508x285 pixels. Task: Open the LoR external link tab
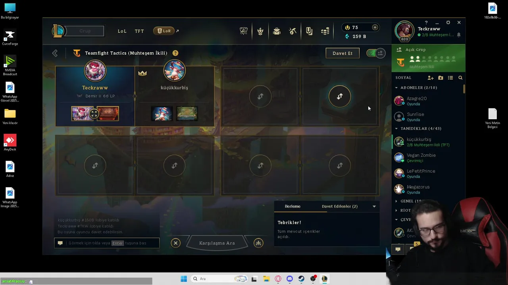click(166, 31)
